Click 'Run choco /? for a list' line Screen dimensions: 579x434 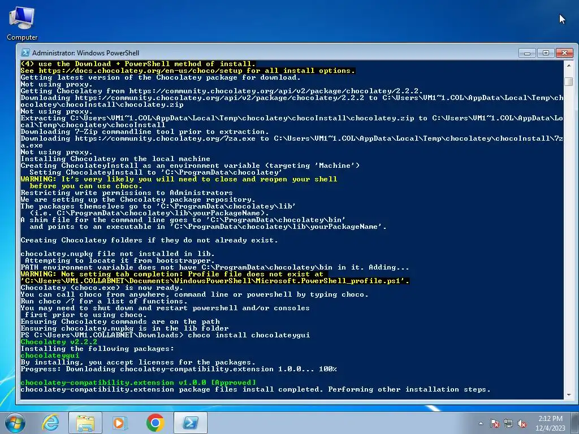pos(104,301)
